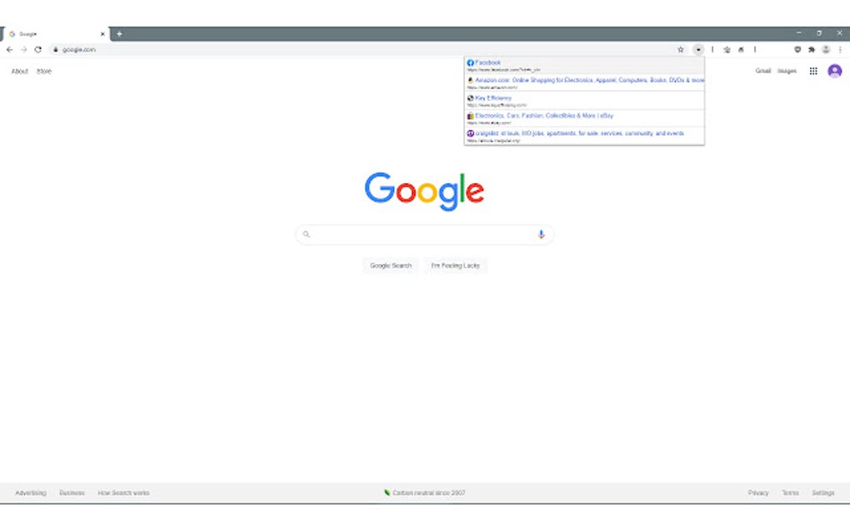The width and height of the screenshot is (850, 531).
Task: Click the shield extension icon
Action: click(797, 49)
